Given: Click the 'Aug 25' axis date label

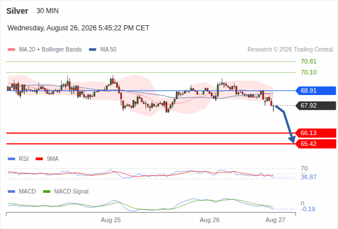Looking at the screenshot, I should click(x=111, y=220).
